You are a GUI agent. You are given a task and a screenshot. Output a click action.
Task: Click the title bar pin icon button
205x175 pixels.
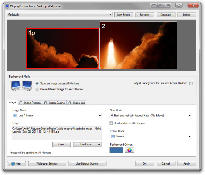pyautogui.click(x=179, y=6)
